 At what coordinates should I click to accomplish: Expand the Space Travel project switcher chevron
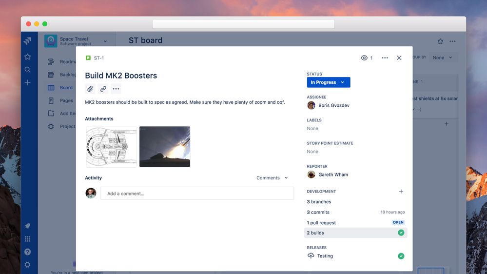[x=105, y=41]
